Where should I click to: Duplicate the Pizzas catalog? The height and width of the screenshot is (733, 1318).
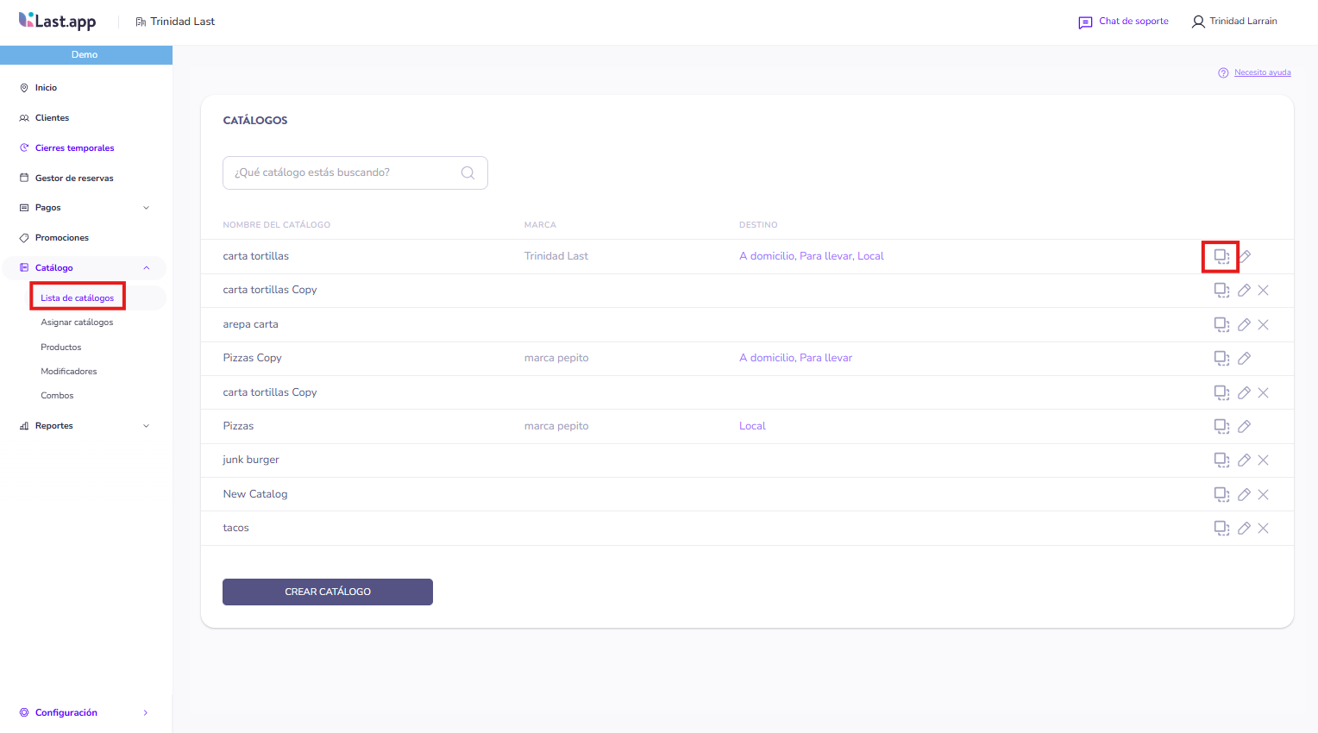[1221, 426]
